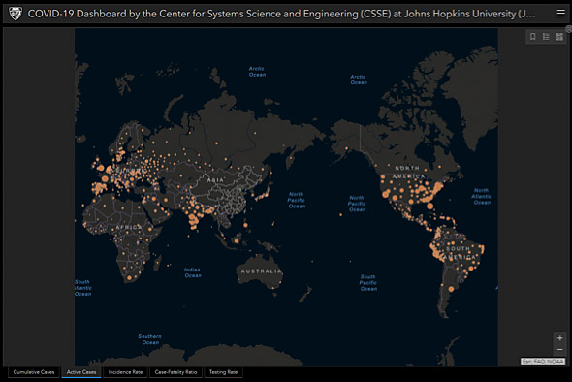Show the map legend list
This screenshot has width=572, height=382.
pyautogui.click(x=546, y=37)
